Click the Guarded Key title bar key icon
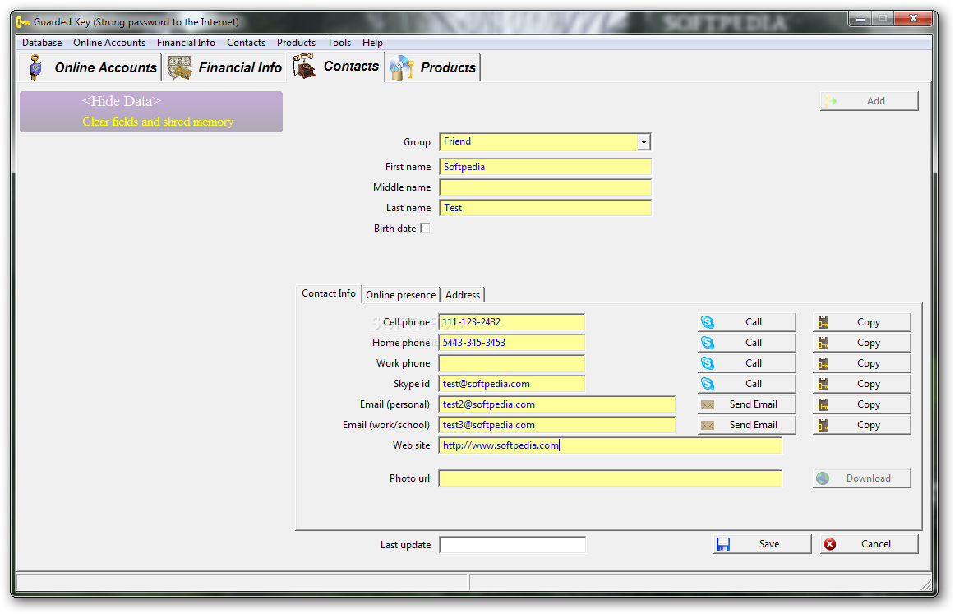955x614 pixels. [x=22, y=22]
